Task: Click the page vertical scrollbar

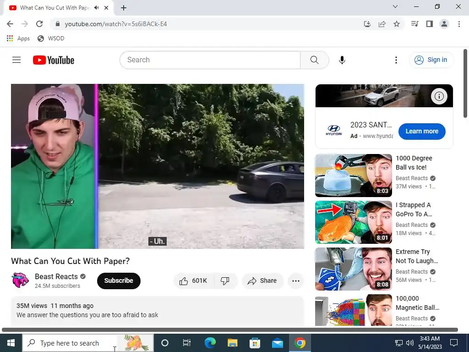Action: pos(465,83)
